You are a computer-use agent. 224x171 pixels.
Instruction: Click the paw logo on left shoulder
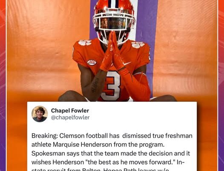(85, 43)
